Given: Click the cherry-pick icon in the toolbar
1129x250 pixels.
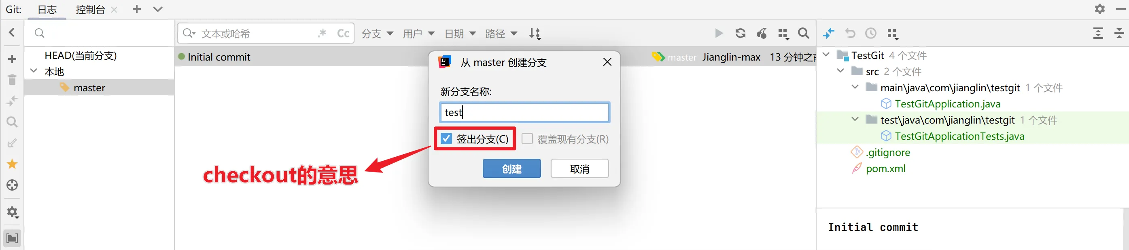Looking at the screenshot, I should (762, 33).
